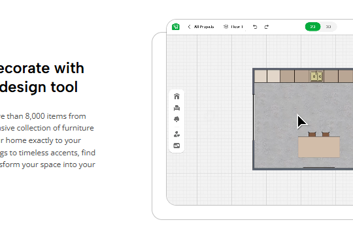Open the tree outdoor tool in sidebar

point(176,119)
